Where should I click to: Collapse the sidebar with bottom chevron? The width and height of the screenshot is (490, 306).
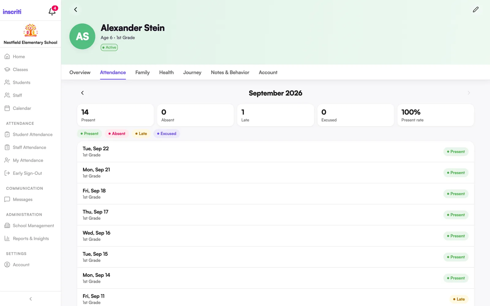[x=30, y=299]
